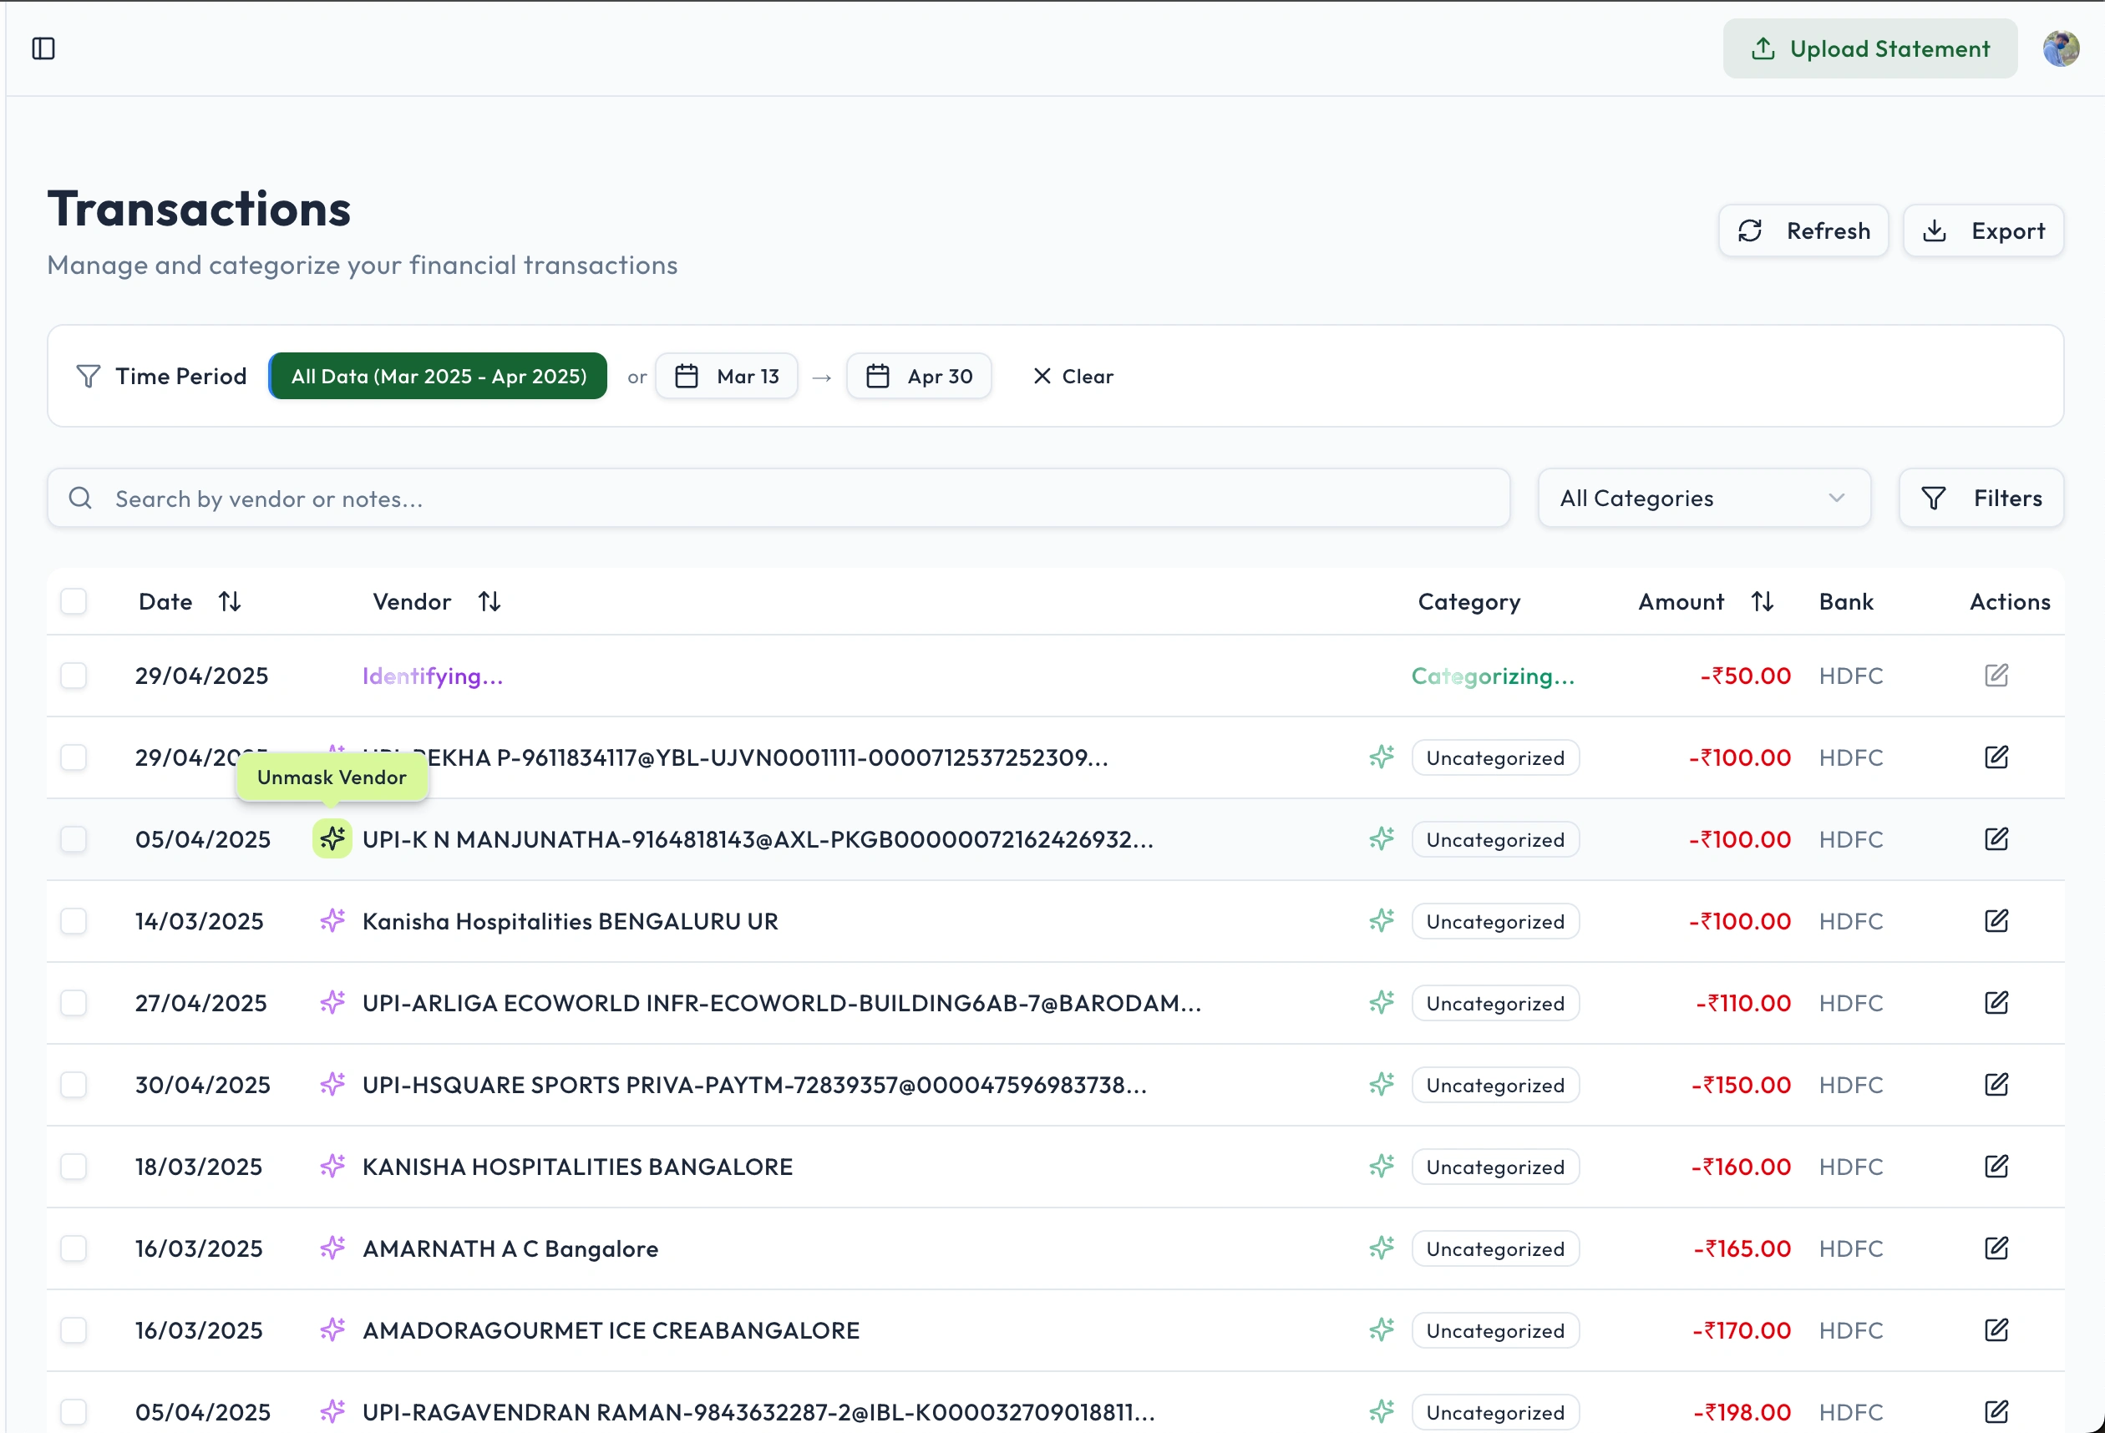Open the Mar 13 start date picker

tap(727, 376)
